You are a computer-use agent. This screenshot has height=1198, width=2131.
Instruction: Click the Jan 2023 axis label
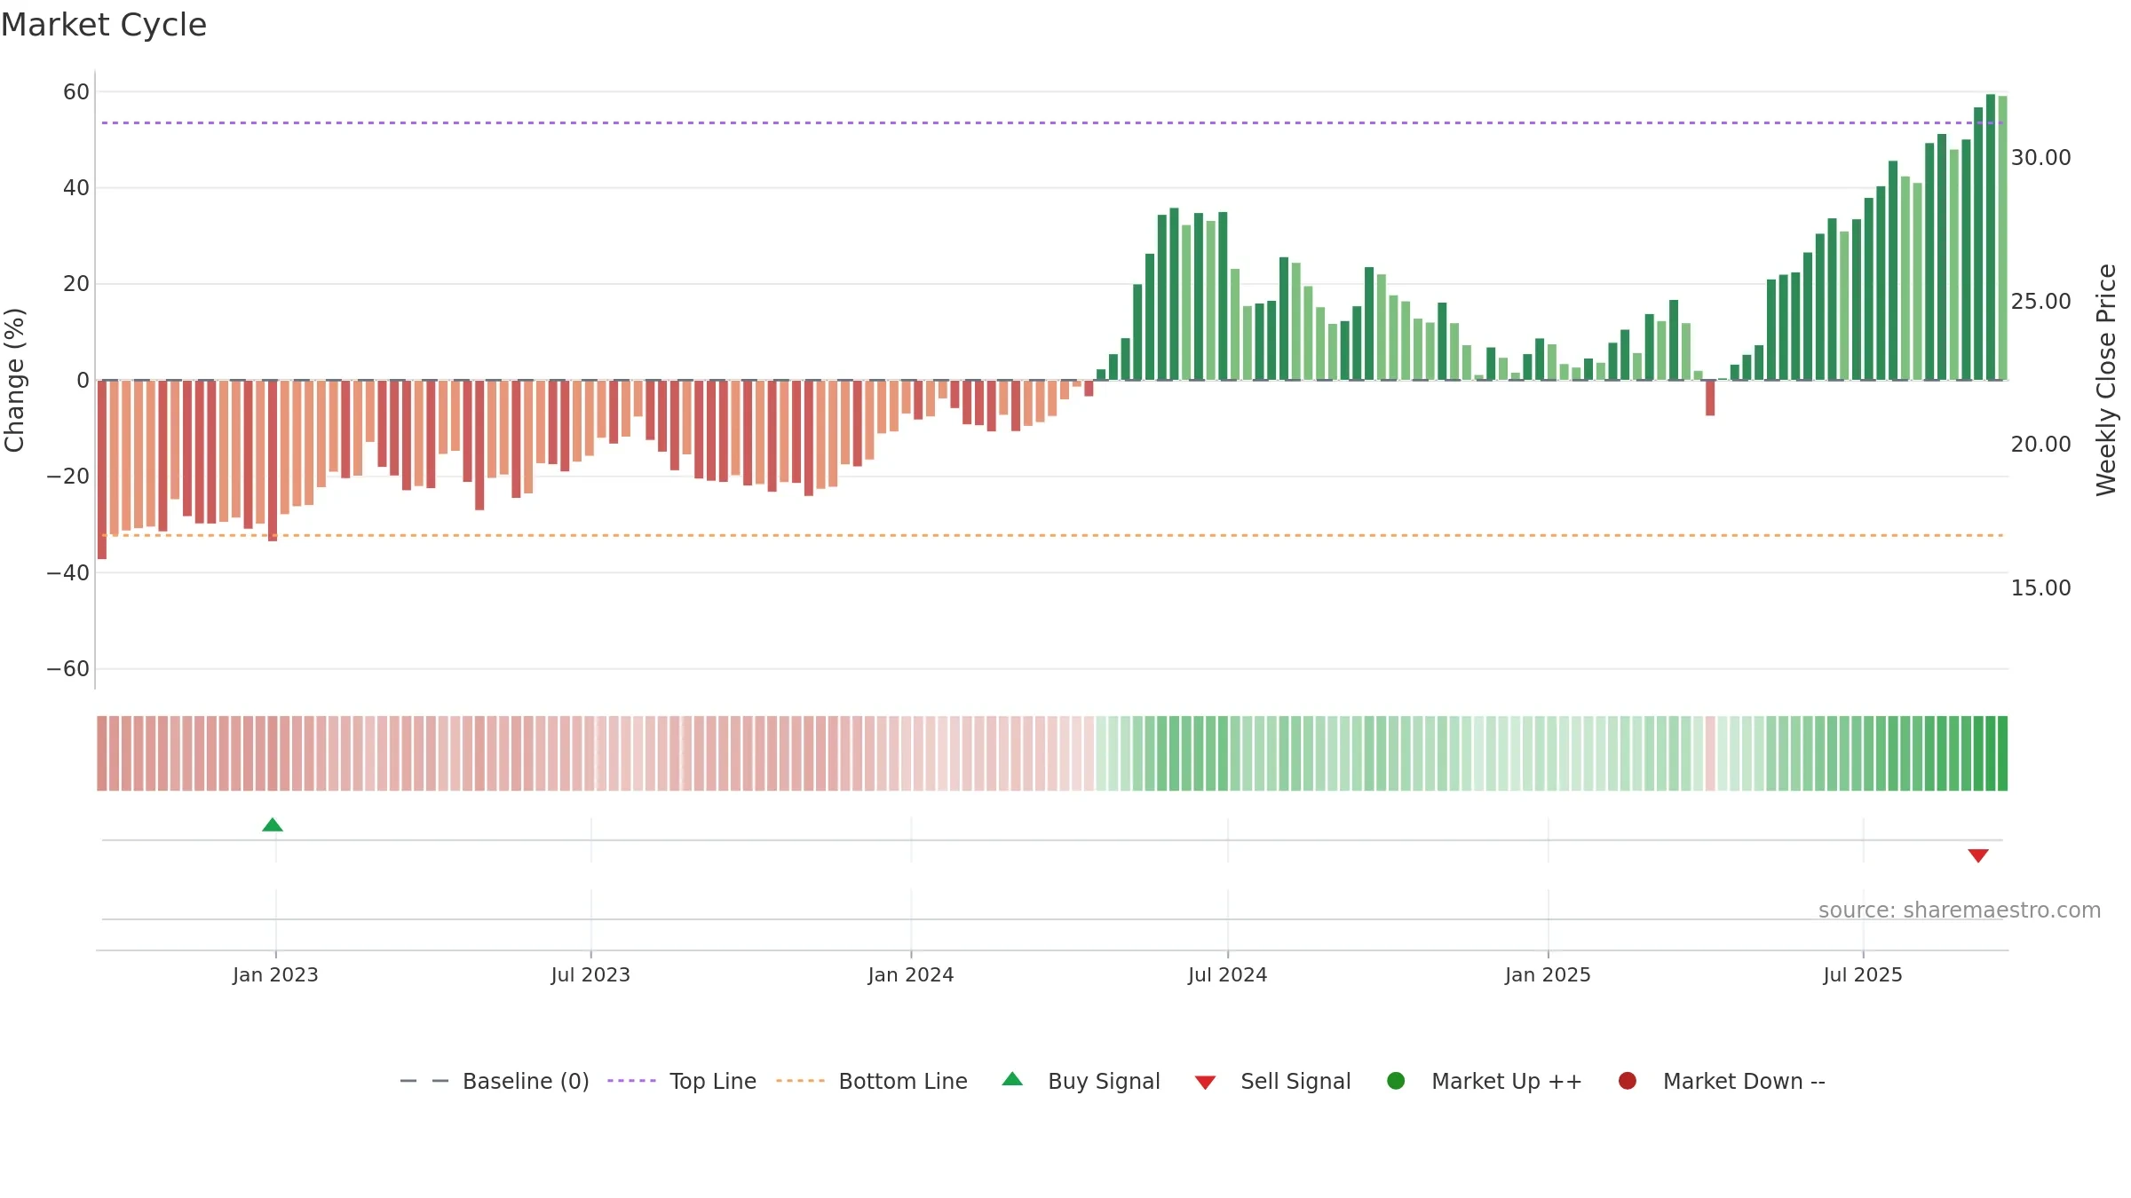tap(275, 974)
